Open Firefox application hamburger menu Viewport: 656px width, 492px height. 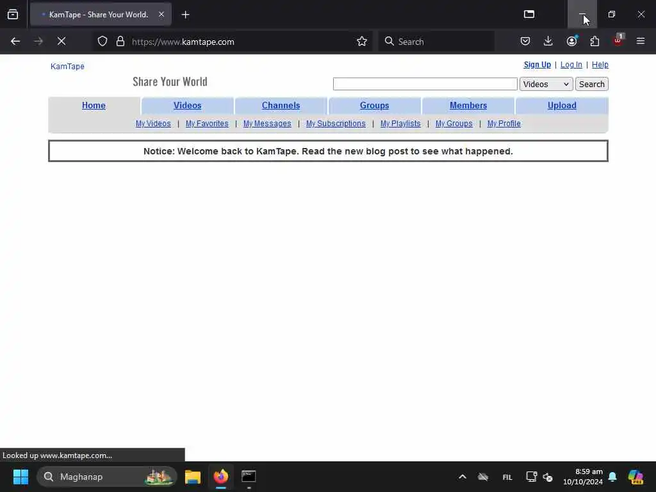pyautogui.click(x=641, y=41)
